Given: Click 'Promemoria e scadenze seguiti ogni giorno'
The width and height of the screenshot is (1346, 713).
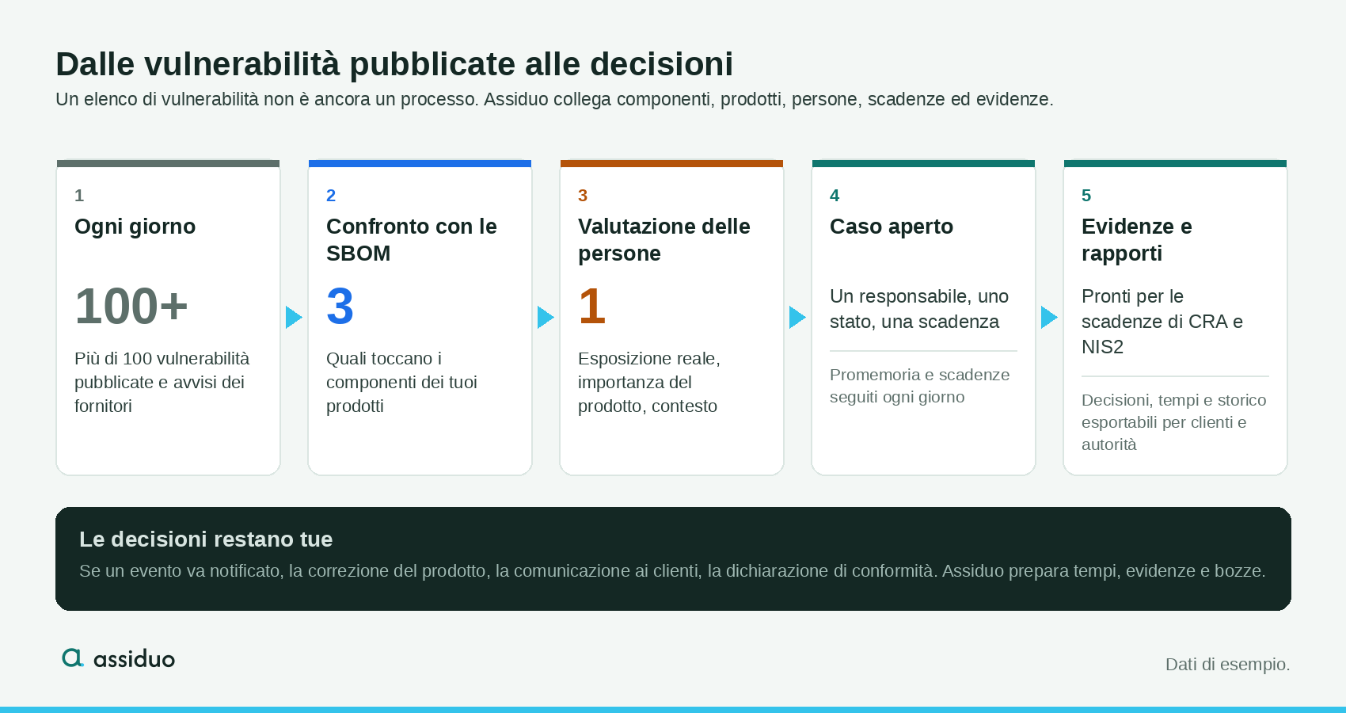Looking at the screenshot, I should (x=920, y=386).
